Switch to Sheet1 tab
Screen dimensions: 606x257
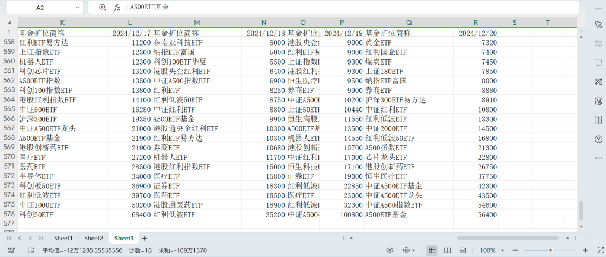(63, 238)
